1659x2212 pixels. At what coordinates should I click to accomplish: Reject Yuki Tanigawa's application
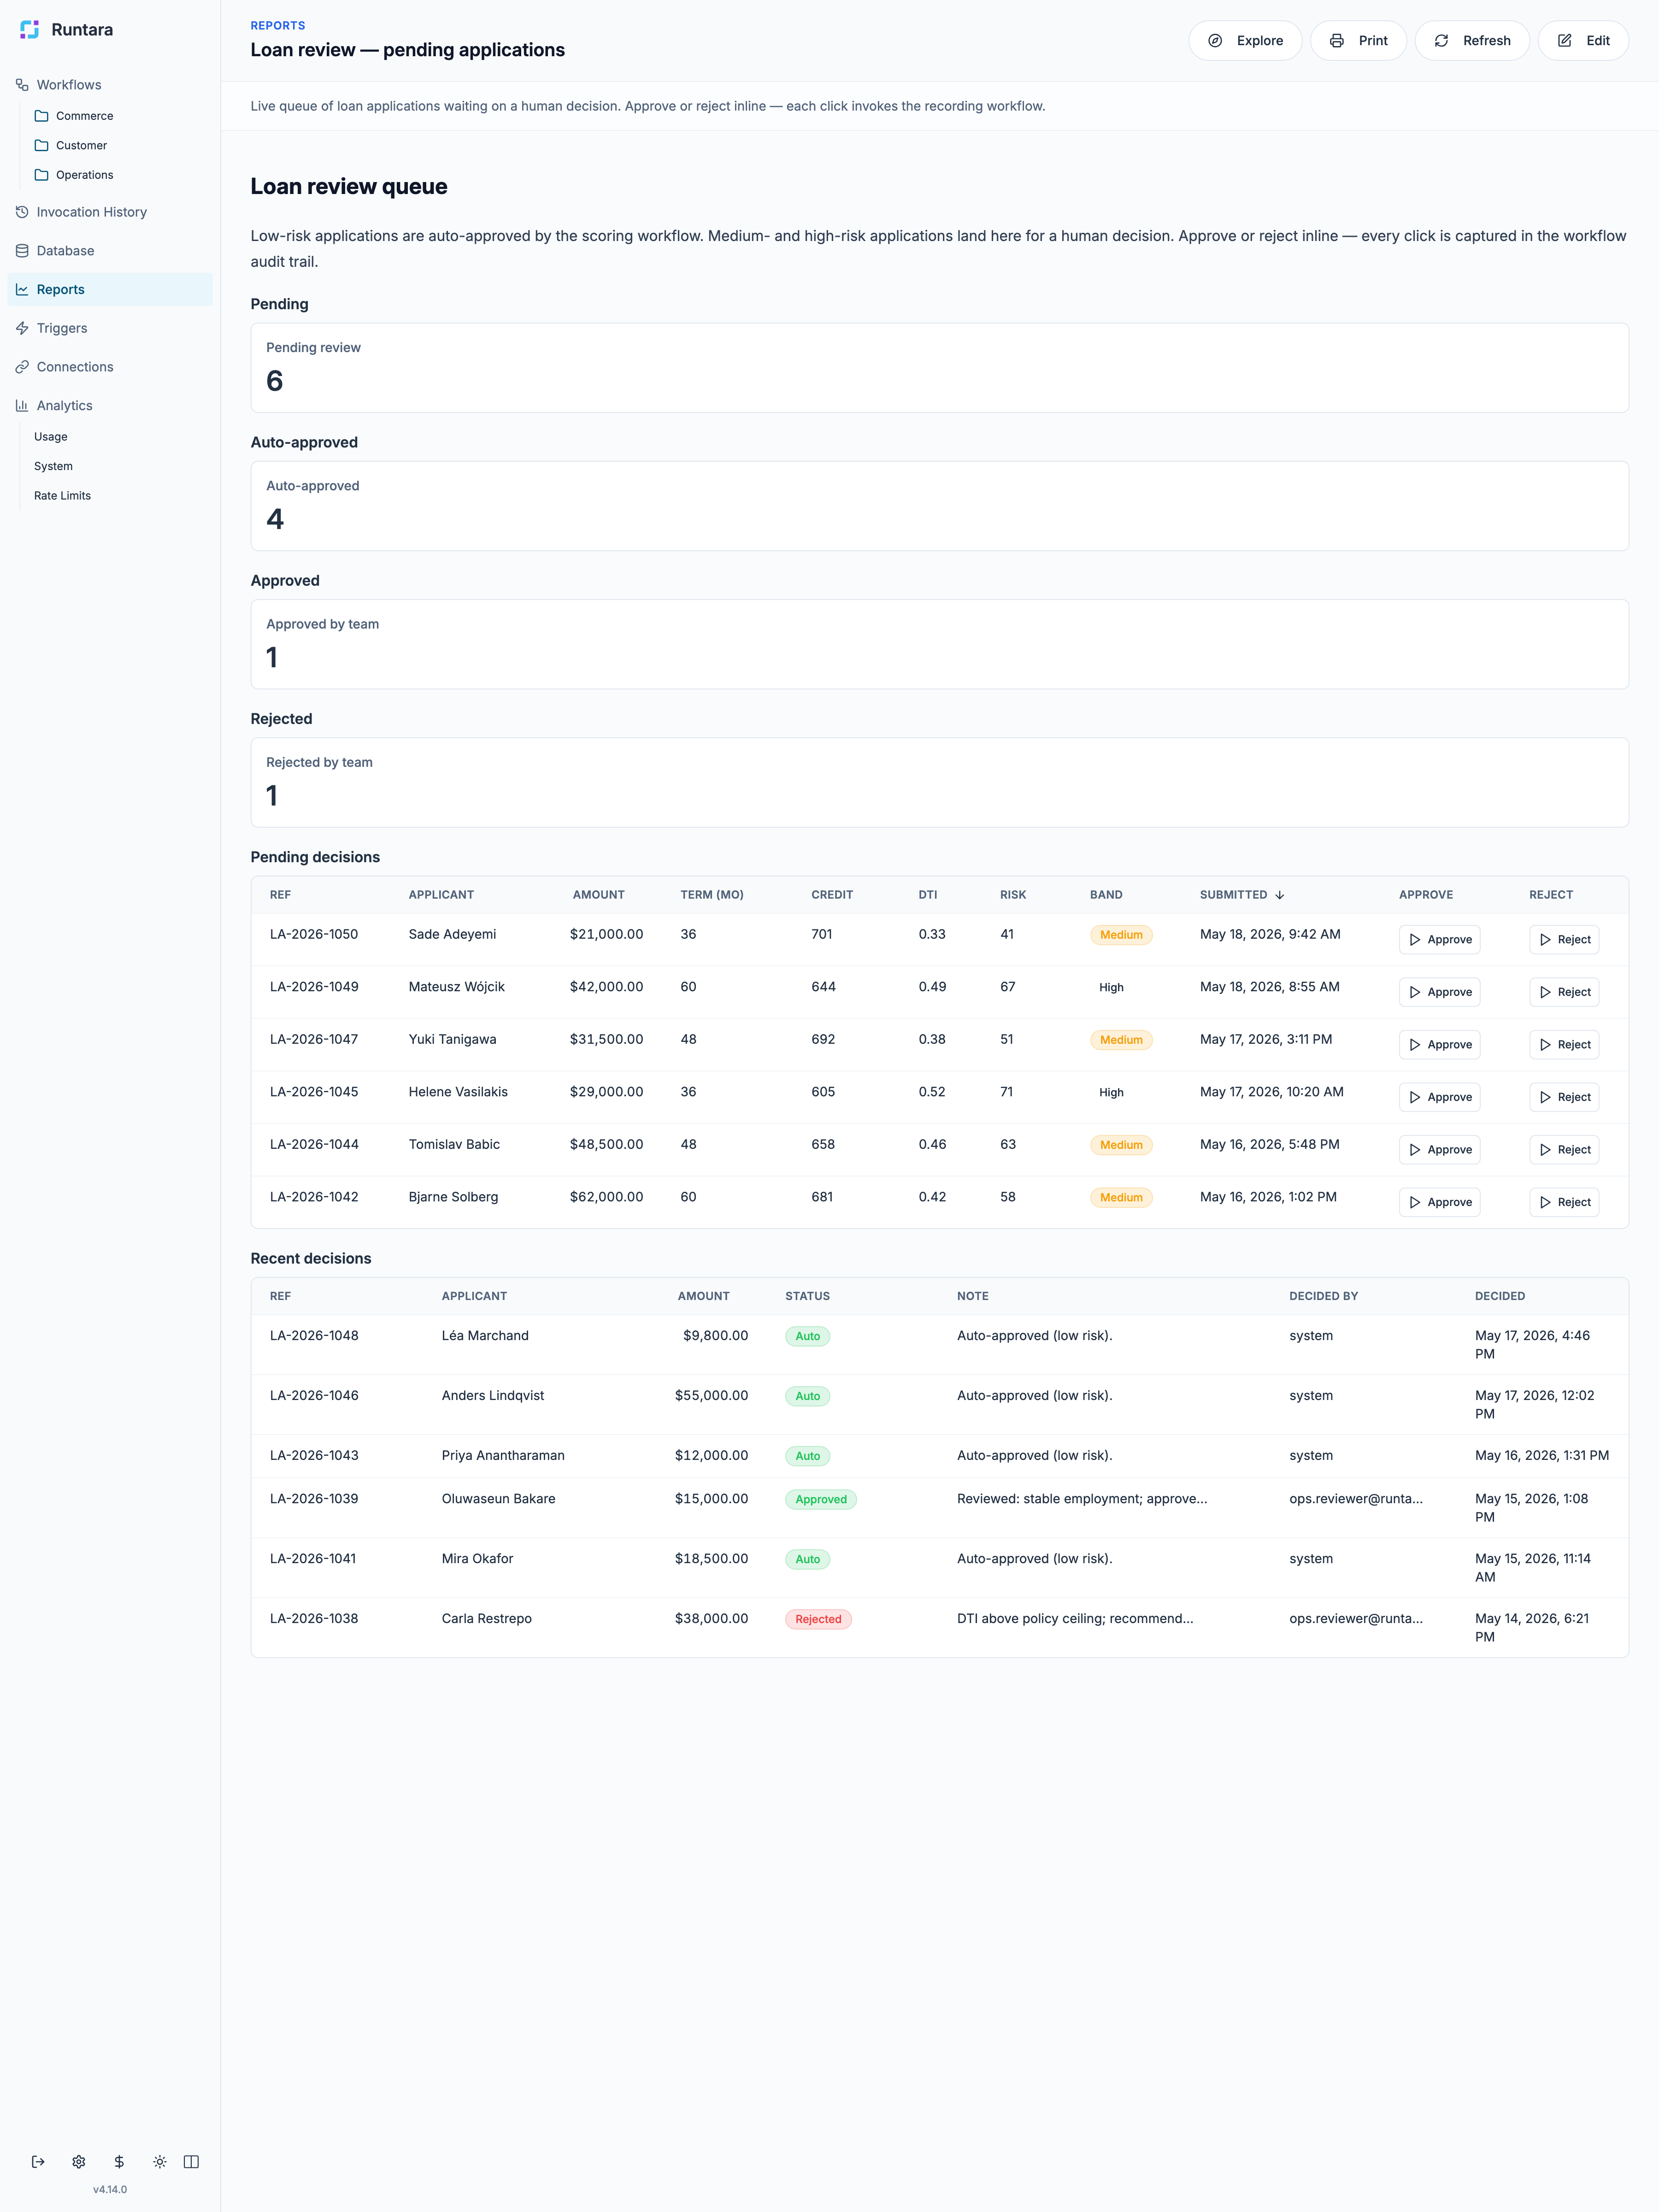click(x=1564, y=1045)
